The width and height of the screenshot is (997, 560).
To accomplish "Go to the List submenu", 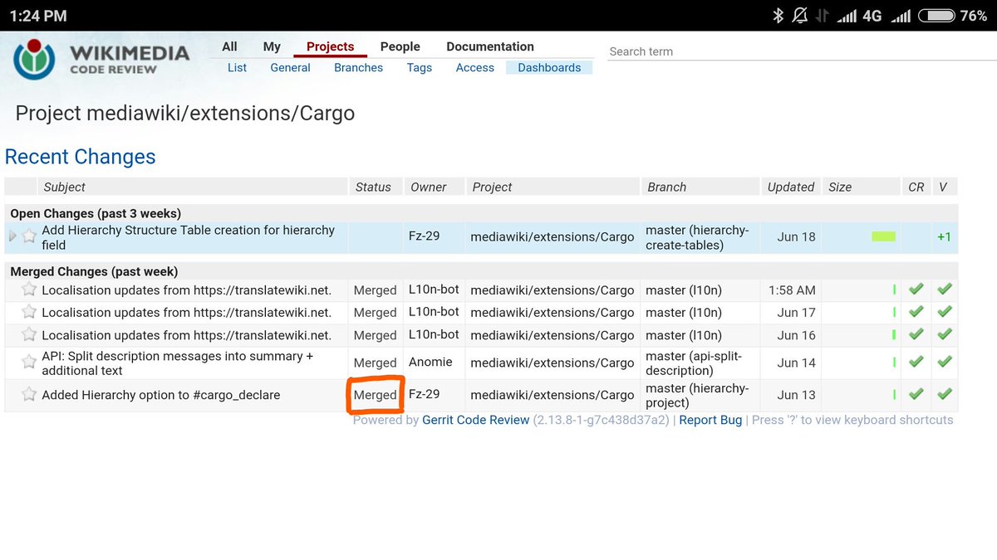I will click(237, 67).
